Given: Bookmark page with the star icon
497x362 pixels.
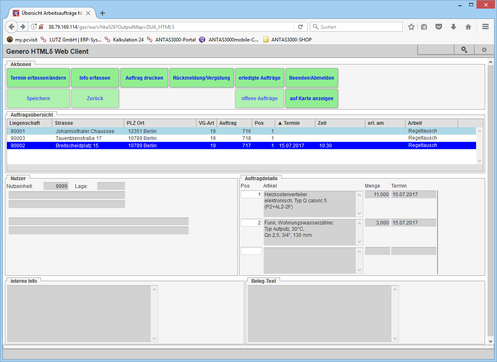Looking at the screenshot, I should coord(411,27).
